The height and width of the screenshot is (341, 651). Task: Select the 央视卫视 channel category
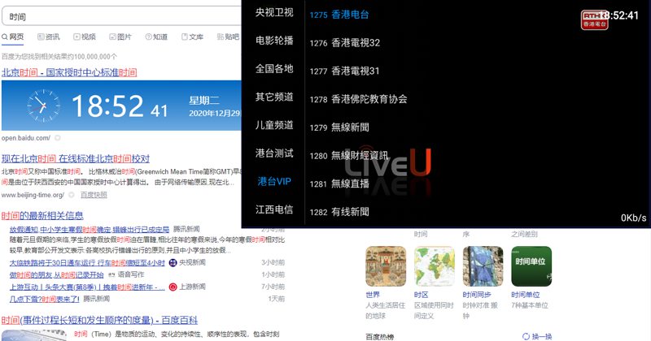pyautogui.click(x=273, y=12)
